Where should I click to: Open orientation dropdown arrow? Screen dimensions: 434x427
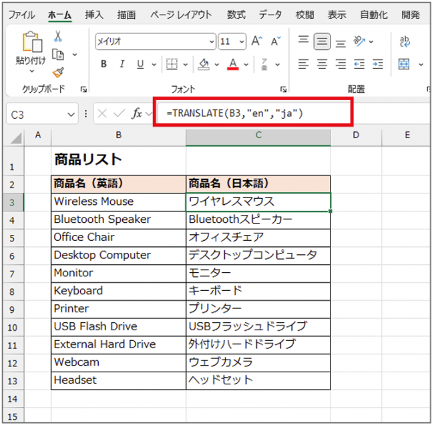pyautogui.click(x=371, y=42)
